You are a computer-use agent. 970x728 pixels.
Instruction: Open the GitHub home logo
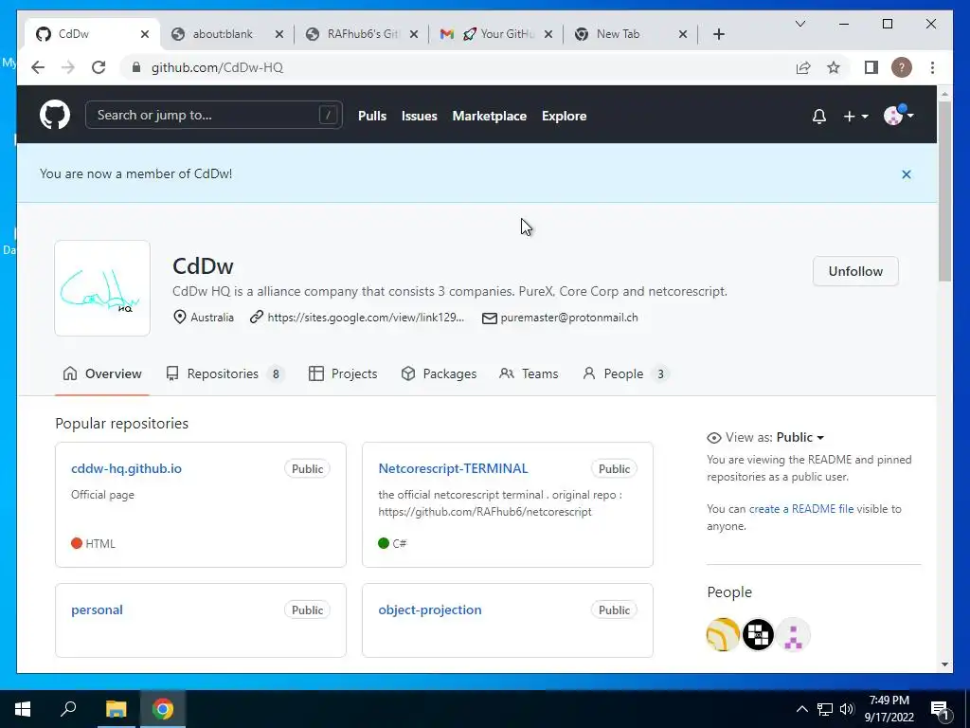[55, 115]
